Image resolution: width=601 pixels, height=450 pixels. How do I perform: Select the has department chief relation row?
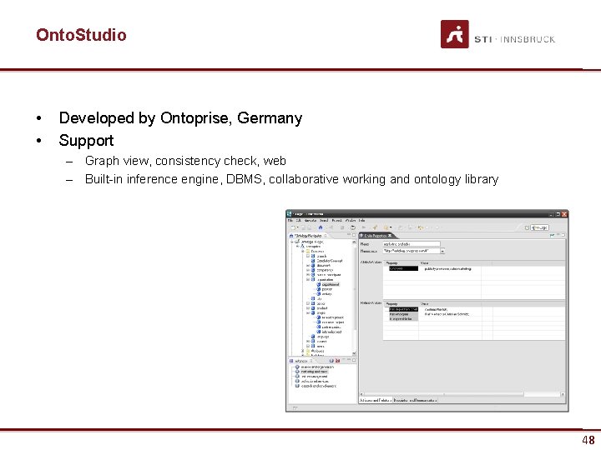coord(403,309)
